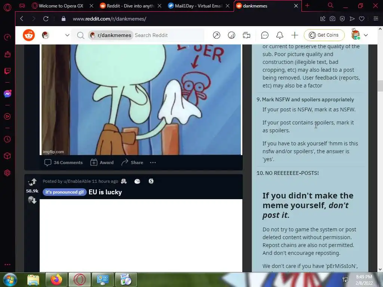
Task: Go to Reddit home logo
Action: click(29, 35)
